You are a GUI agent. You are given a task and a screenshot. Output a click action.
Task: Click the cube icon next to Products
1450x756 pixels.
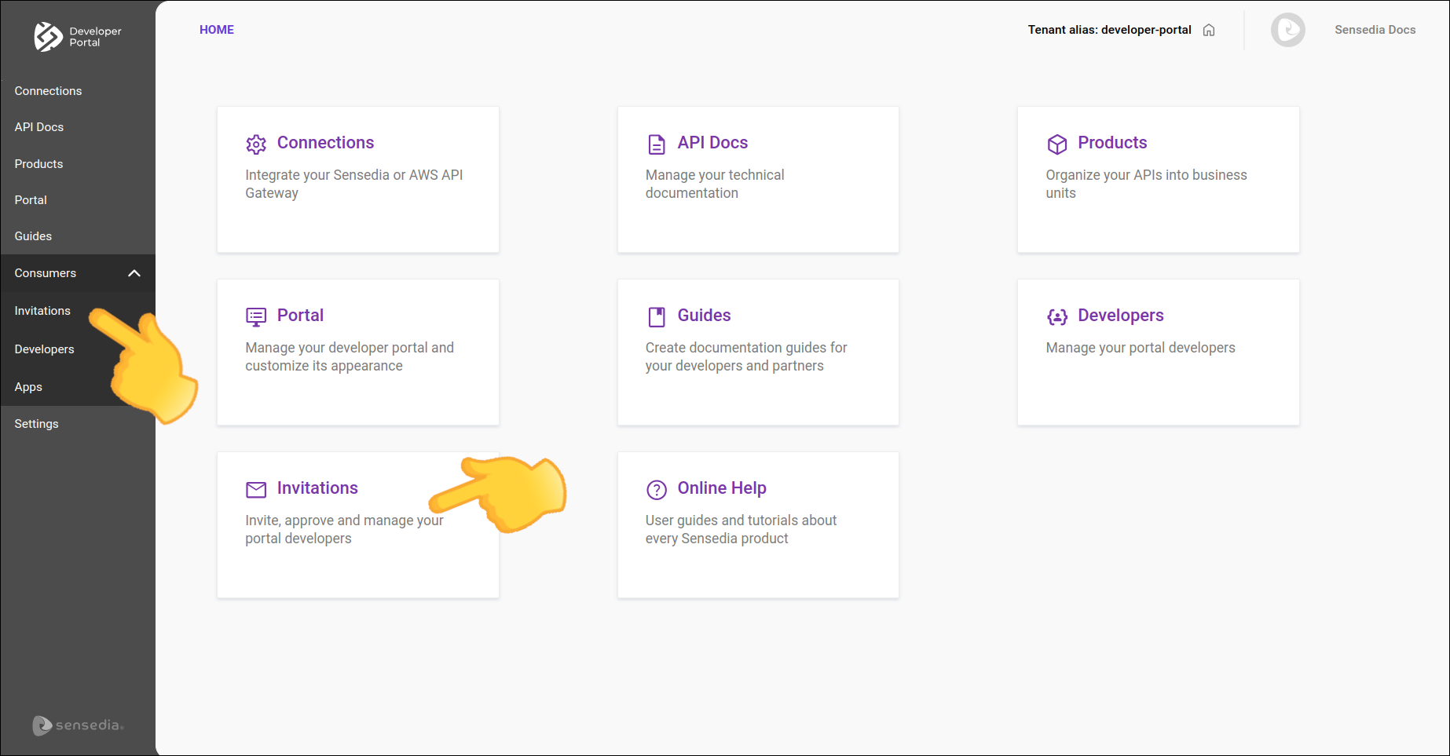point(1056,144)
